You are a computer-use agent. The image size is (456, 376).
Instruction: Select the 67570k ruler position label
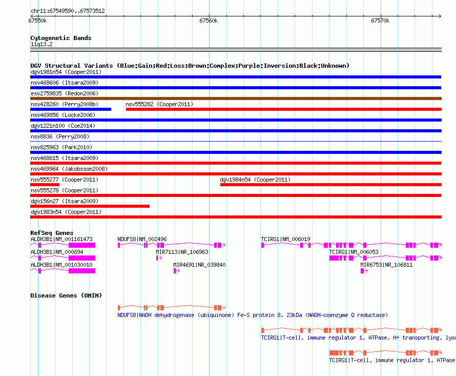380,21
